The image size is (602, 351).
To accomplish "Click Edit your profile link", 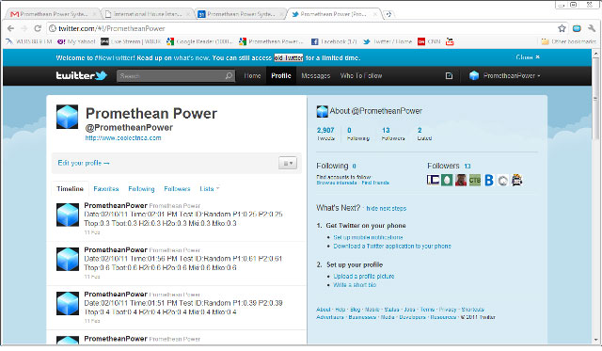I will click(84, 163).
